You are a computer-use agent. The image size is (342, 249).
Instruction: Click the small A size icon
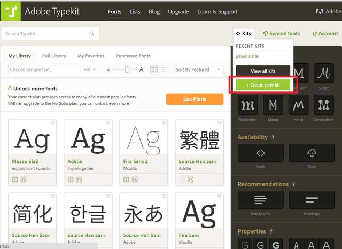(108, 70)
